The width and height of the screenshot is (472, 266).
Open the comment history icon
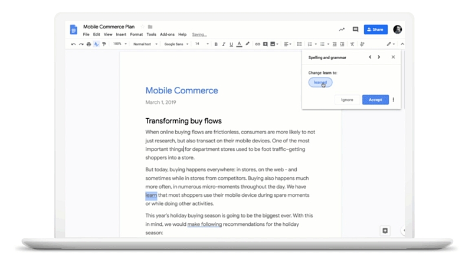(x=356, y=29)
